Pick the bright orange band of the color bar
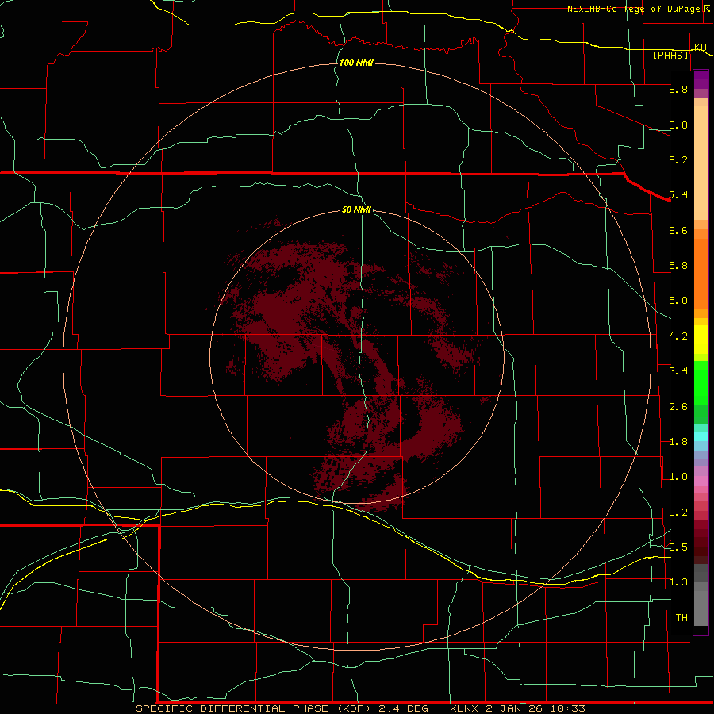Image resolution: width=714 pixels, height=714 pixels. pyautogui.click(x=701, y=273)
